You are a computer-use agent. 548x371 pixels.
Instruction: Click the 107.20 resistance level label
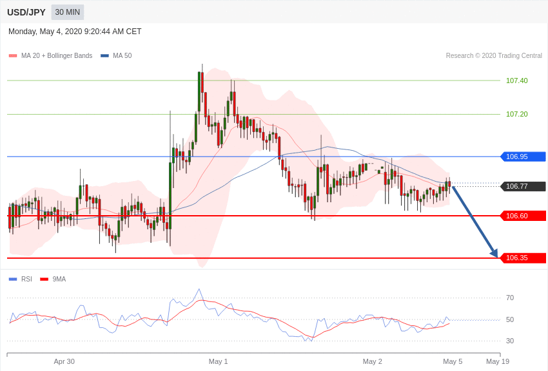pyautogui.click(x=517, y=114)
